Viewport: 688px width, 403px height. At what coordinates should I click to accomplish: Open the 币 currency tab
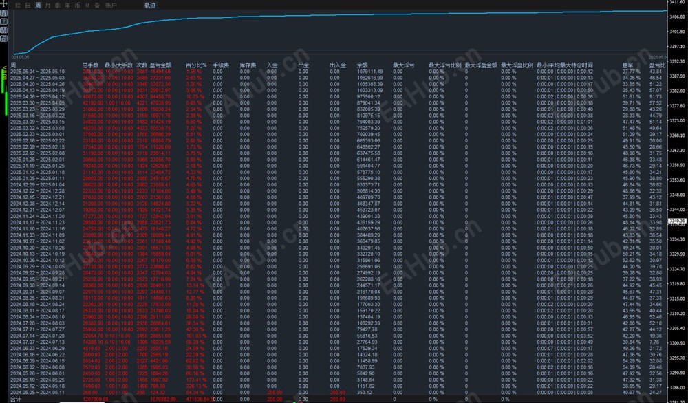click(x=77, y=6)
